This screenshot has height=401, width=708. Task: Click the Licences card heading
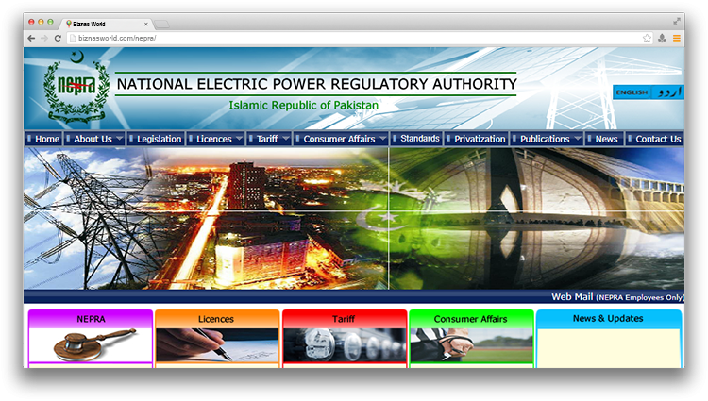point(216,319)
